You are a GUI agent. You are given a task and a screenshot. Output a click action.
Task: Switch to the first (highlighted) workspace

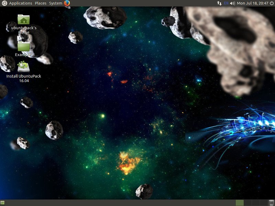(x=240, y=203)
